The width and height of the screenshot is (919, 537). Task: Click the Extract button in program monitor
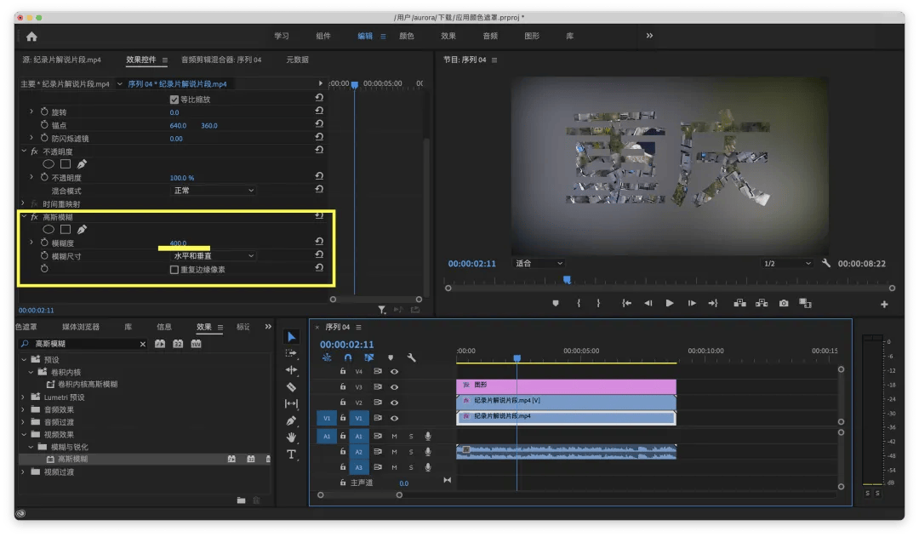coord(762,303)
